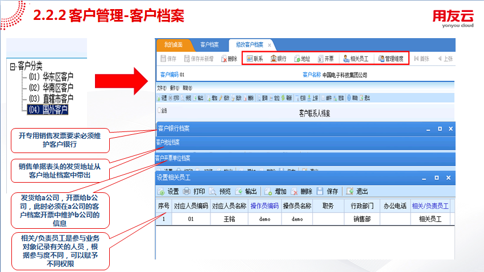Click 预览 in the 客户联系人档案 toolbar
This screenshot has width=484, height=272.
(186, 98)
